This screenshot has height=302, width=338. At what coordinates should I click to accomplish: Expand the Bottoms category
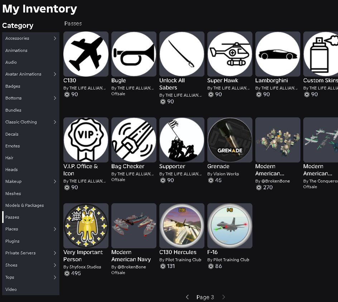(30, 98)
